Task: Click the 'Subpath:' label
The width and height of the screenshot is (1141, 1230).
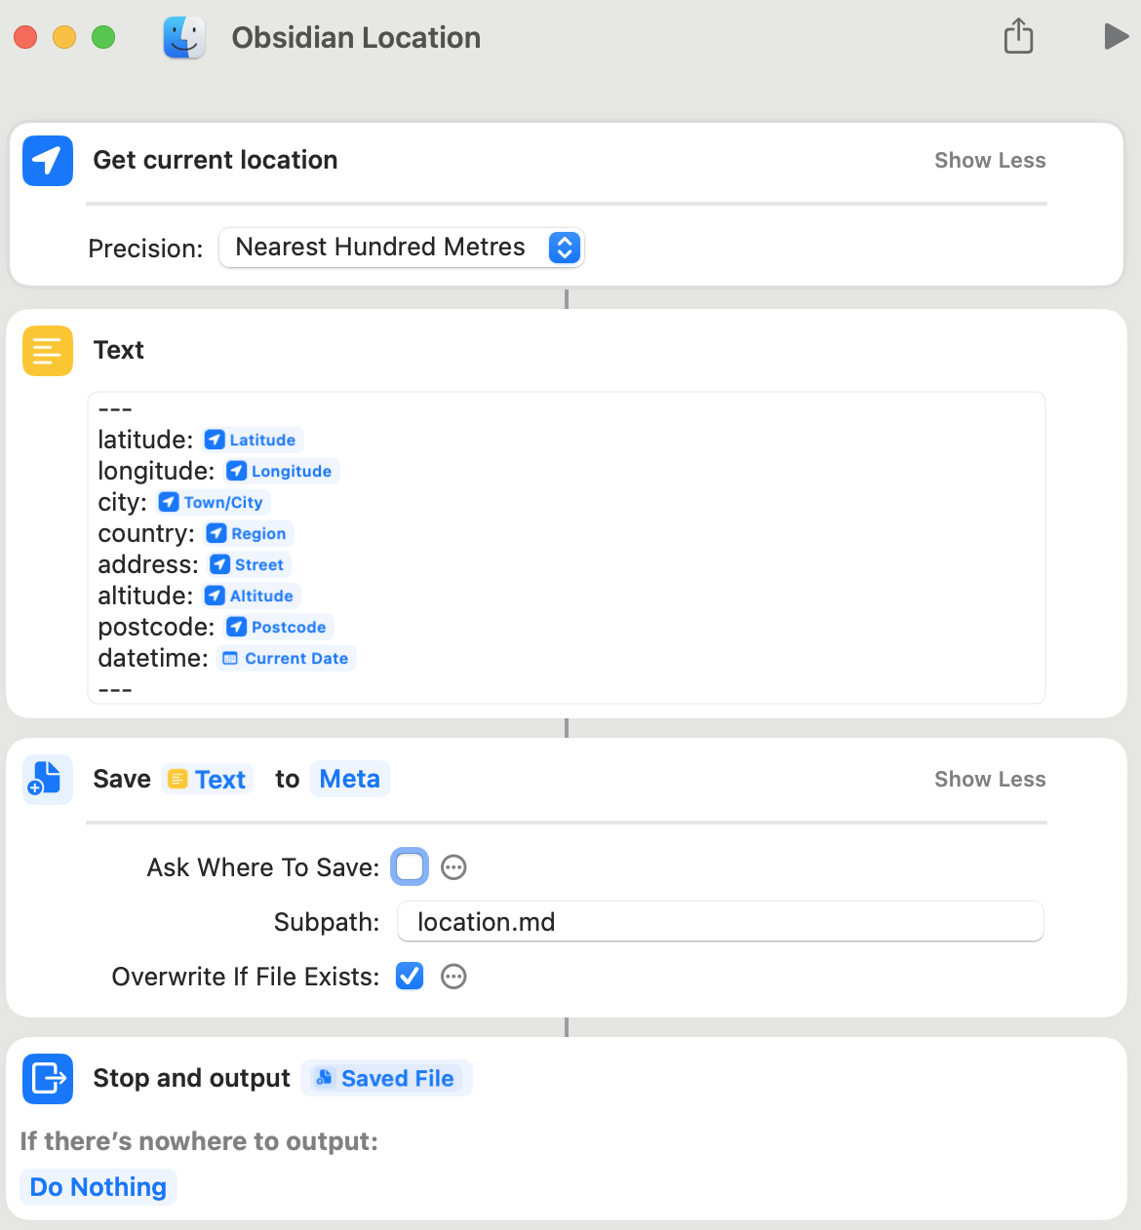Action: [x=327, y=922]
